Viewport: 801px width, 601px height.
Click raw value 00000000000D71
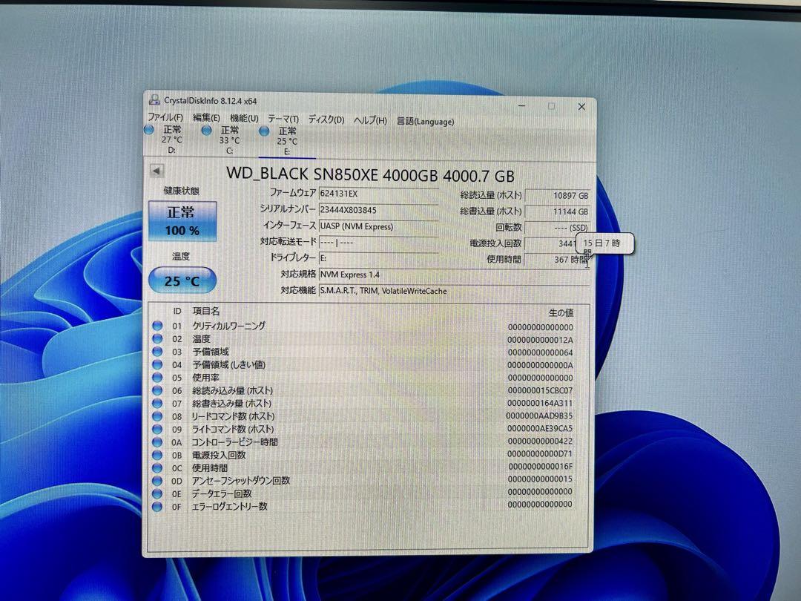click(540, 454)
